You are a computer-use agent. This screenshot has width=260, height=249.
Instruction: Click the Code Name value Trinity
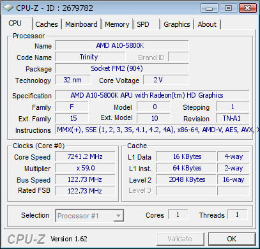point(90,57)
